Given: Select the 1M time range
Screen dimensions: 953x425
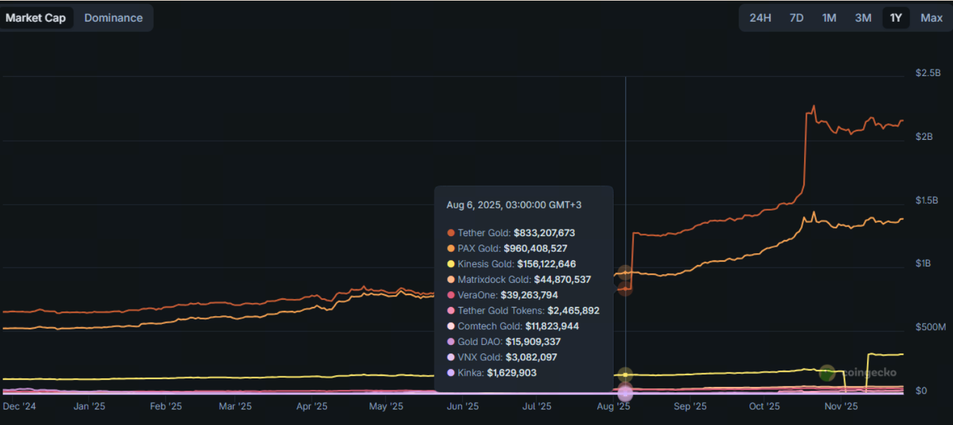Looking at the screenshot, I should click(829, 18).
